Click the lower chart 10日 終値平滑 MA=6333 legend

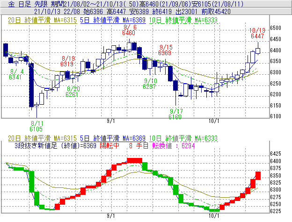(183, 138)
